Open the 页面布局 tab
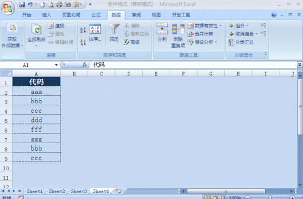Image resolution: width=303 pixels, height=199 pixels. (x=71, y=15)
